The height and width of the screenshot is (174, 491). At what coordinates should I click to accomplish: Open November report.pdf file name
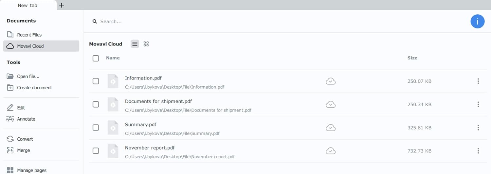[150, 148]
